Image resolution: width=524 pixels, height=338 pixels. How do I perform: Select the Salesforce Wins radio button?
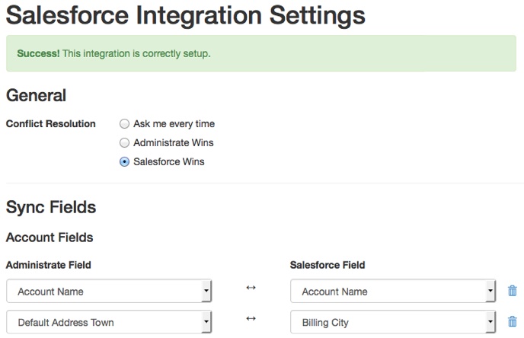coord(124,162)
